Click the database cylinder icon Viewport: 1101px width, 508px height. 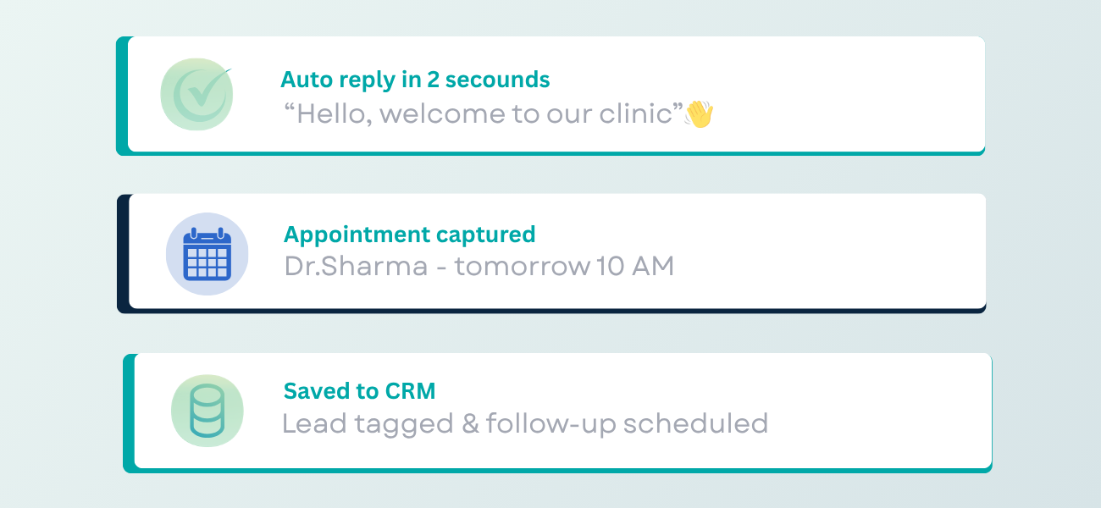[207, 411]
